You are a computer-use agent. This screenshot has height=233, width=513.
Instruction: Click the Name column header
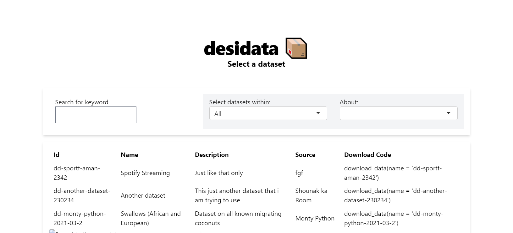pos(130,155)
